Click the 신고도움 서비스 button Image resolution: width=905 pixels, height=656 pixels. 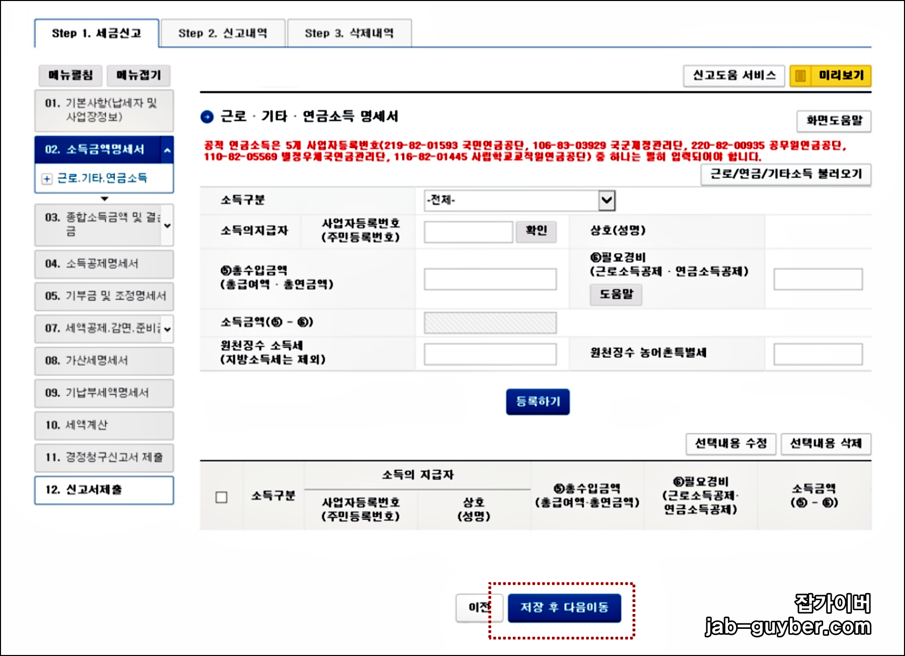pos(734,76)
